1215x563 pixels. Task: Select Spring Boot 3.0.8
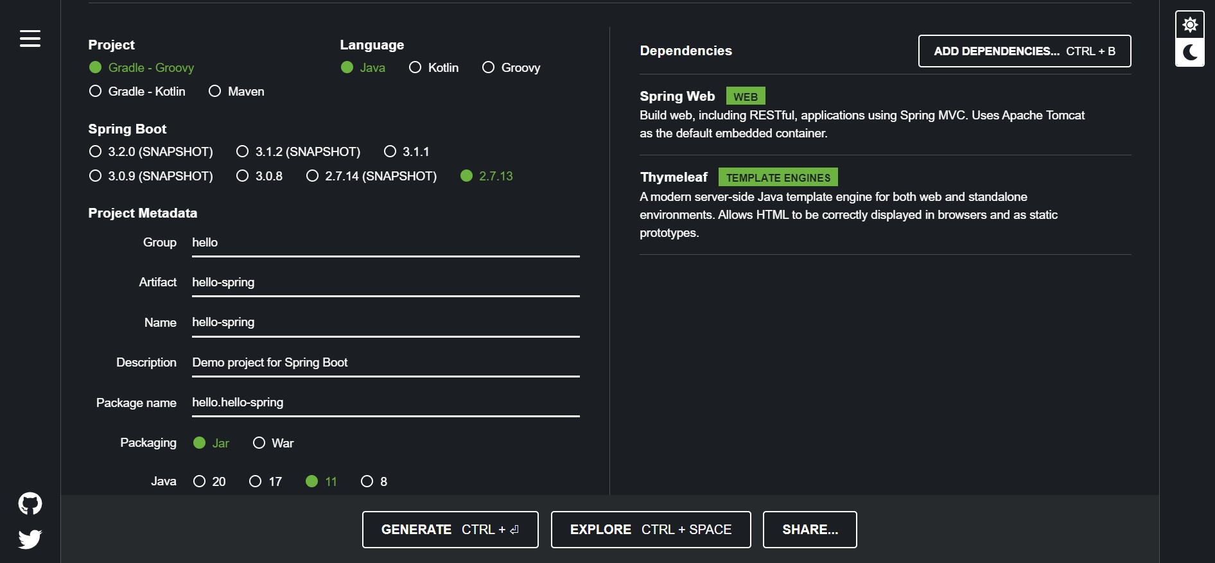point(259,176)
